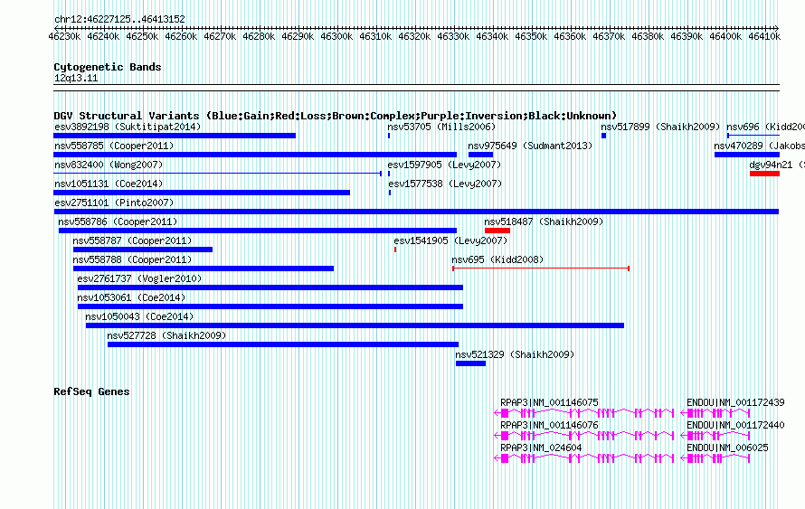Select the nsv527728 blue gain bar
The width and height of the screenshot is (805, 509).
[283, 344]
